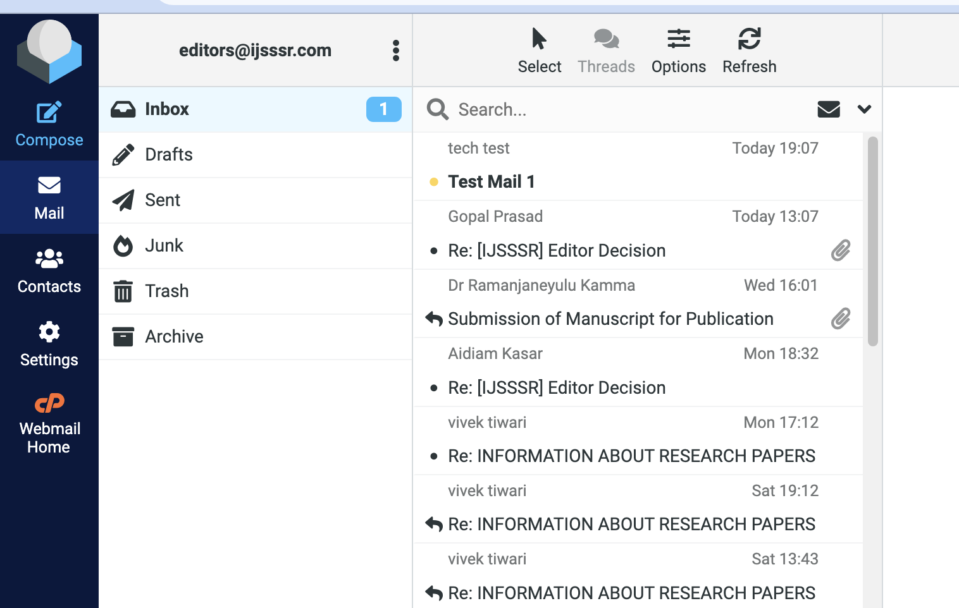Expand the search options chevron
Image resolution: width=959 pixels, height=608 pixels.
[x=864, y=109]
